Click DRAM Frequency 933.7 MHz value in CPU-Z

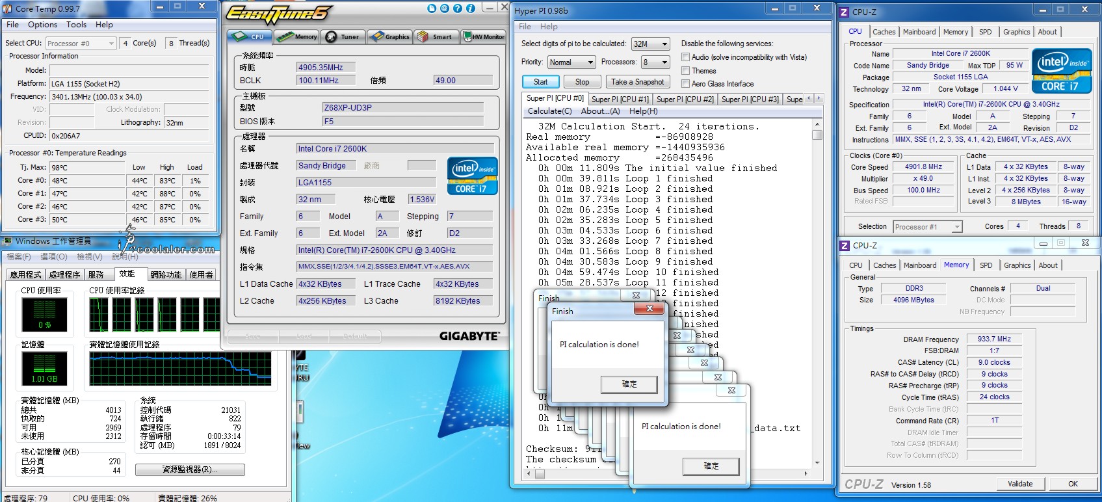994,339
